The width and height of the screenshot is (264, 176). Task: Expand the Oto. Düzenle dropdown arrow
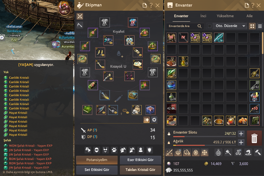click(x=243, y=26)
